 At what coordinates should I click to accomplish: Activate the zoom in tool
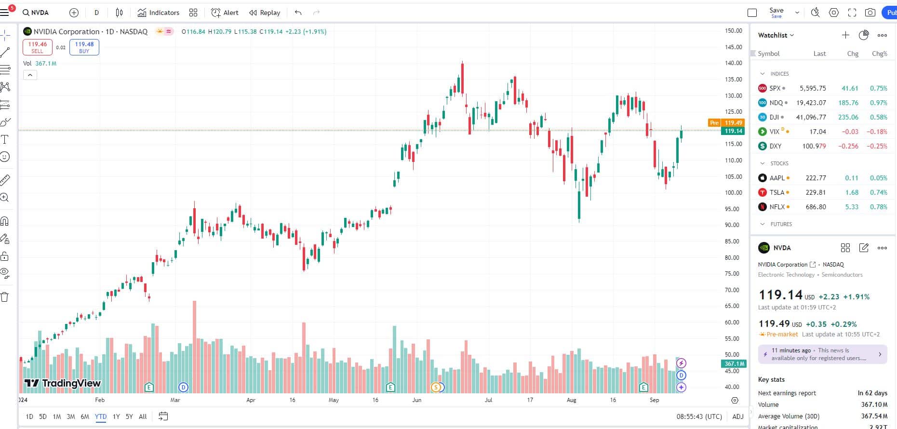(x=5, y=198)
